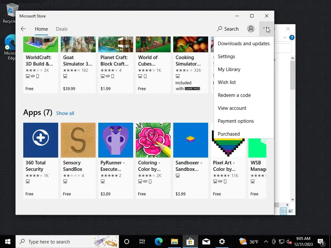The width and height of the screenshot is (331, 248).
Task: Close the background window with its X
Action: (288, 29)
